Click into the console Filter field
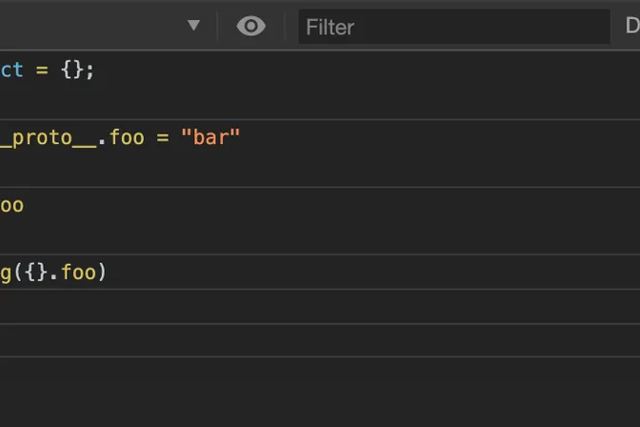 pyautogui.click(x=452, y=27)
